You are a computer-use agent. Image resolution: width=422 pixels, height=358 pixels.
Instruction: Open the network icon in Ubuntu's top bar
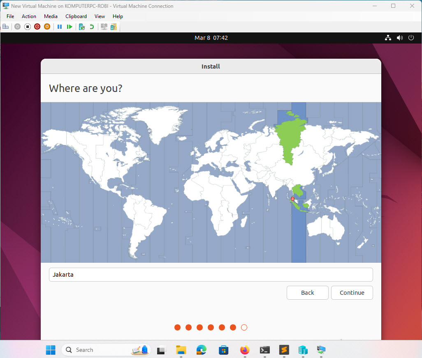[388, 37]
